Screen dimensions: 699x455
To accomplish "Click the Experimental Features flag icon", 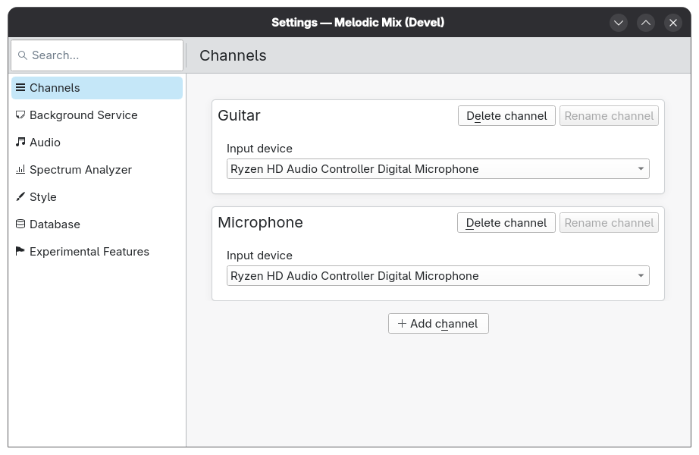I will 20,252.
